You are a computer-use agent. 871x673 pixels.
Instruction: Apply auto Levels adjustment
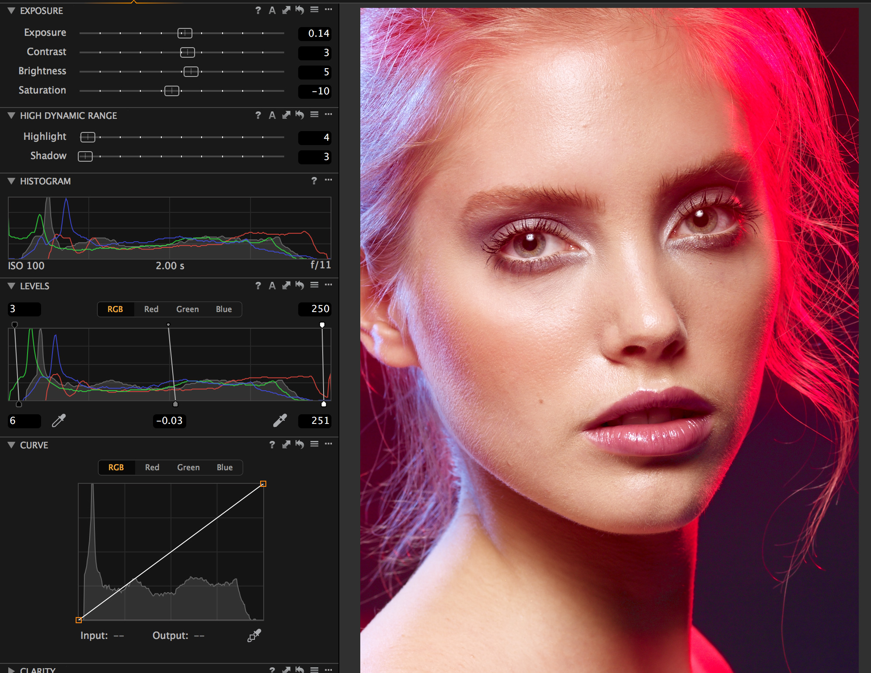(x=272, y=286)
